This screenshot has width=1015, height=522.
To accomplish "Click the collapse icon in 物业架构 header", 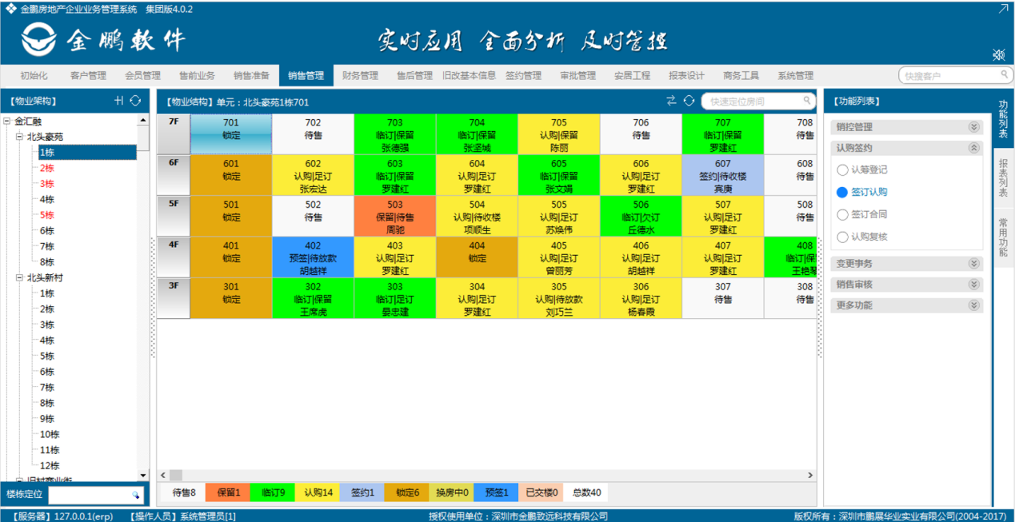I will (118, 101).
